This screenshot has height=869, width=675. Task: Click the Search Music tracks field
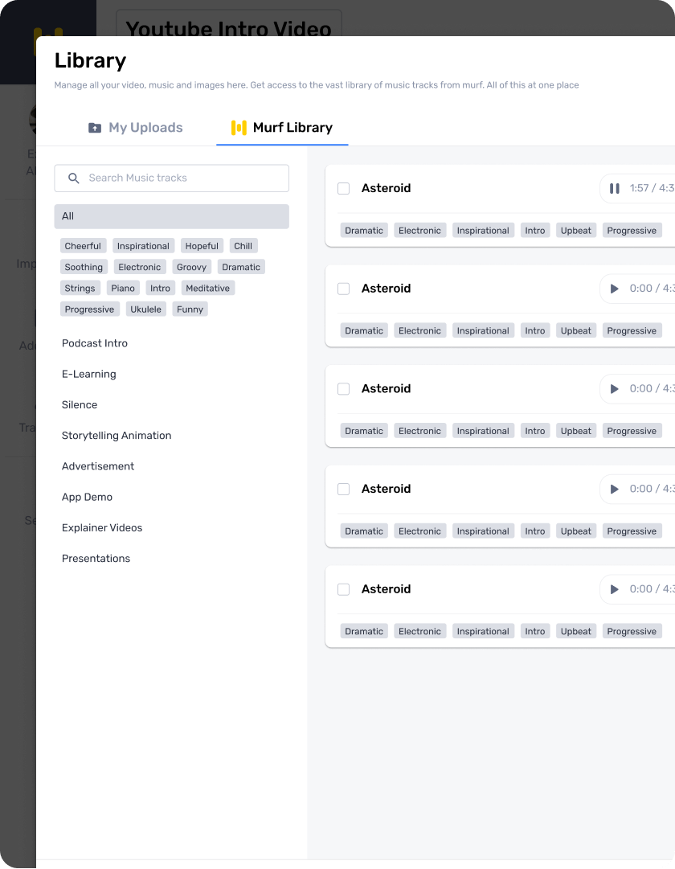(171, 178)
